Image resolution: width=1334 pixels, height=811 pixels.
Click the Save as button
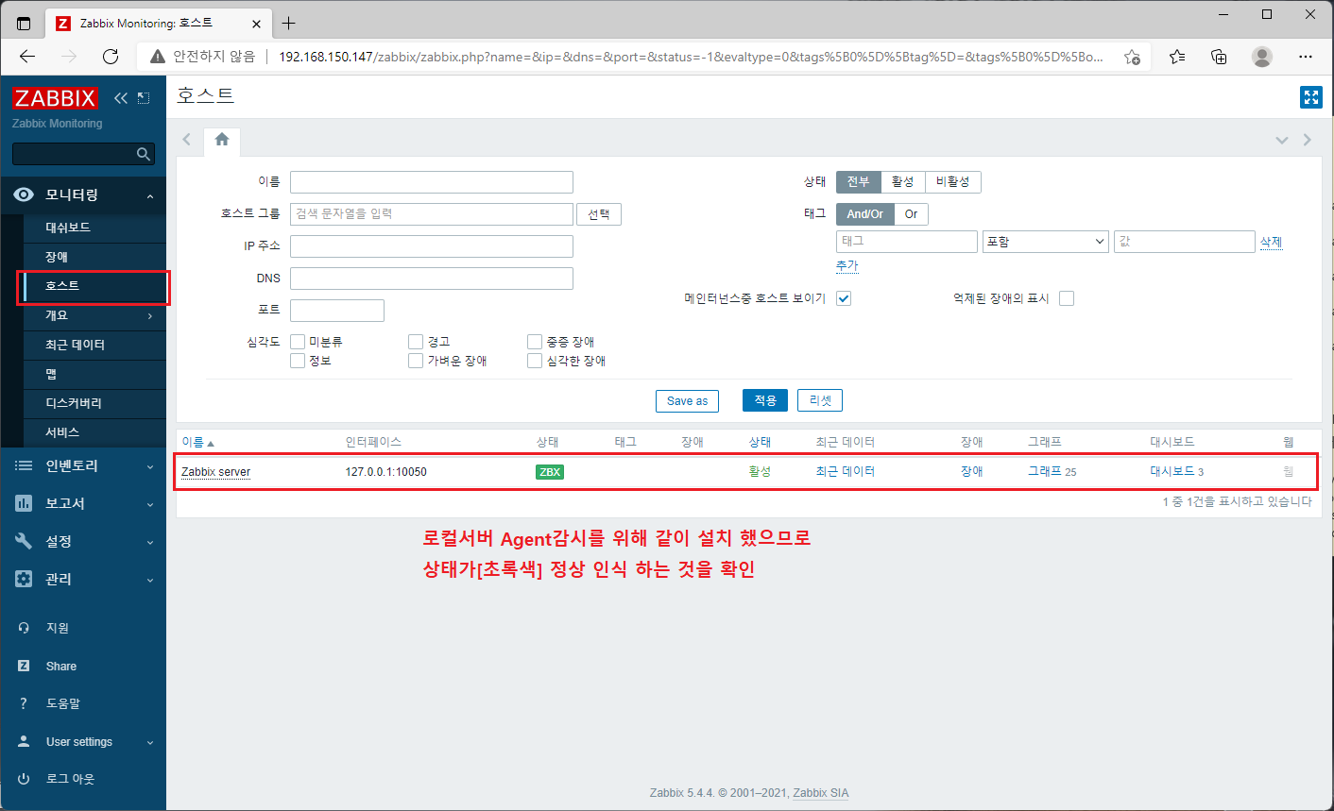[688, 401]
